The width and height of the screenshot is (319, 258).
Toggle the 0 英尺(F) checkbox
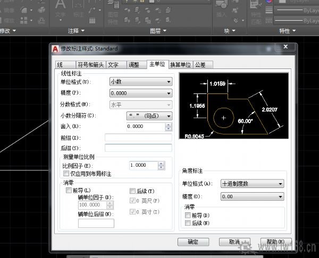(x=132, y=201)
